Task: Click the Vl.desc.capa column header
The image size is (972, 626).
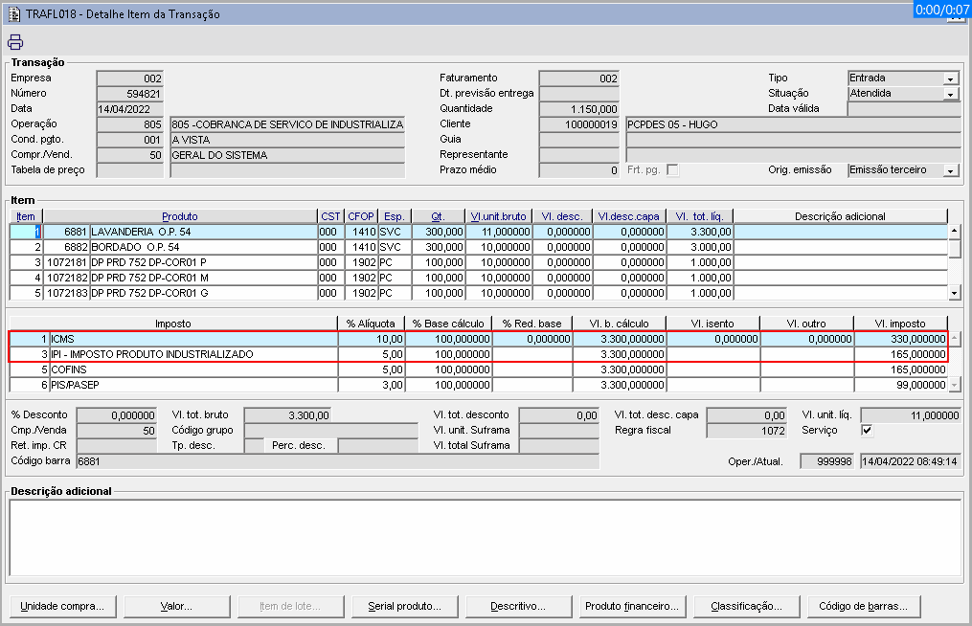Action: [x=628, y=216]
